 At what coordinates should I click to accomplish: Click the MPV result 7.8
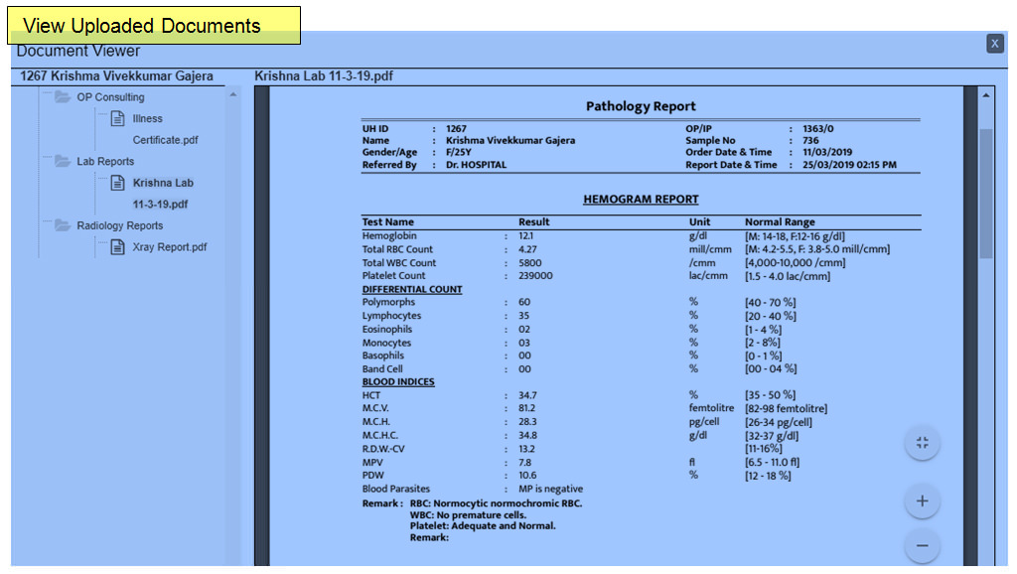(x=524, y=463)
